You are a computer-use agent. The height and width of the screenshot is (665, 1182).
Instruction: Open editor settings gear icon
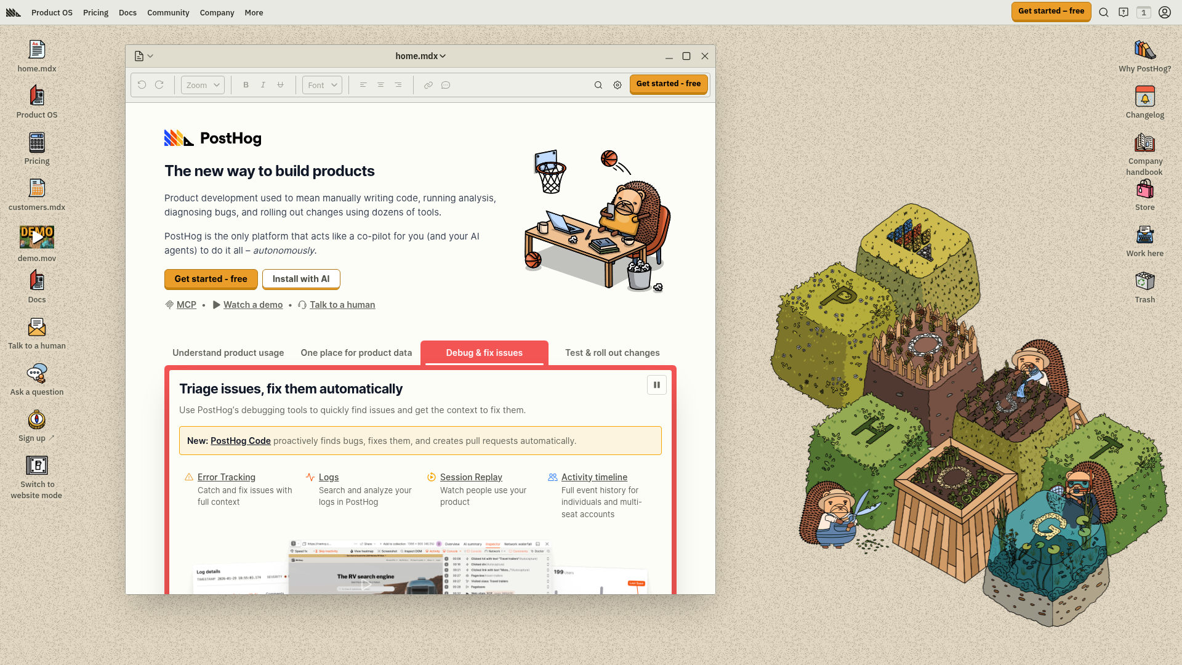pyautogui.click(x=617, y=85)
